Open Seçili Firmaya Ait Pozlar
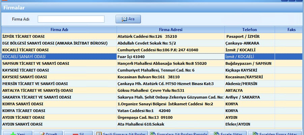304x135 pixels. point(121,133)
